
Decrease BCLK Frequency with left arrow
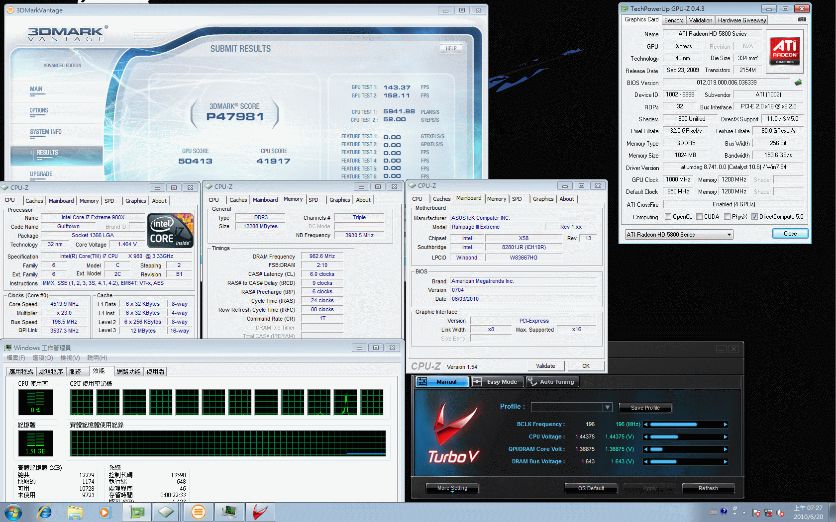[x=646, y=425]
